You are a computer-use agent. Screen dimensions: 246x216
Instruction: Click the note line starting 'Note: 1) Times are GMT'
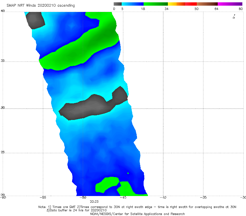point(137,207)
